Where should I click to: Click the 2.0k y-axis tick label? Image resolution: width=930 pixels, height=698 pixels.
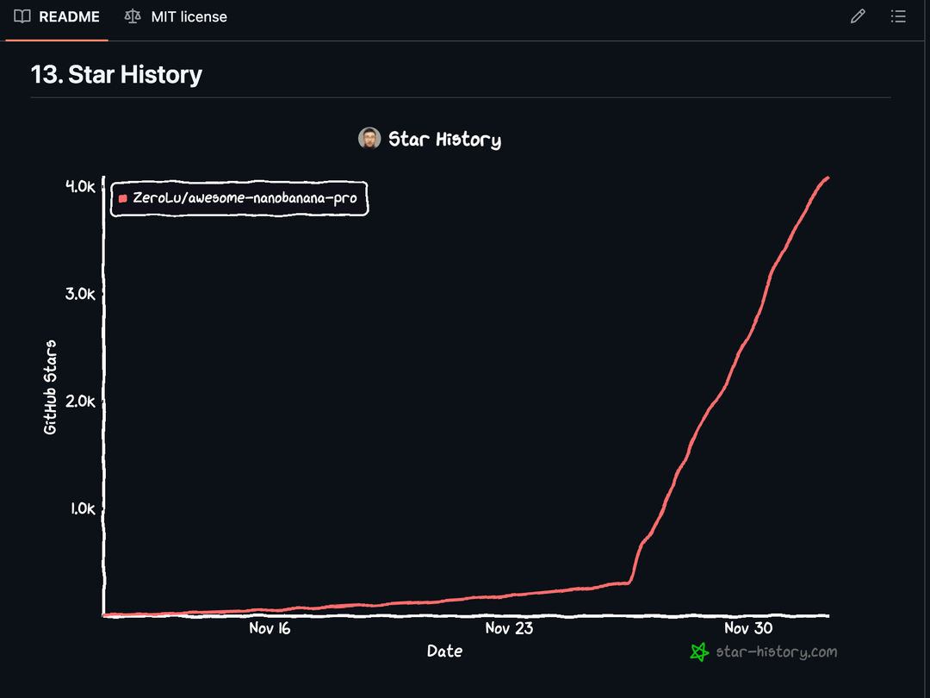pyautogui.click(x=80, y=401)
